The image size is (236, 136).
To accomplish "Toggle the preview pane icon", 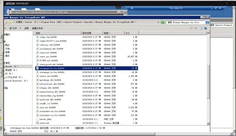I will 201,28.
